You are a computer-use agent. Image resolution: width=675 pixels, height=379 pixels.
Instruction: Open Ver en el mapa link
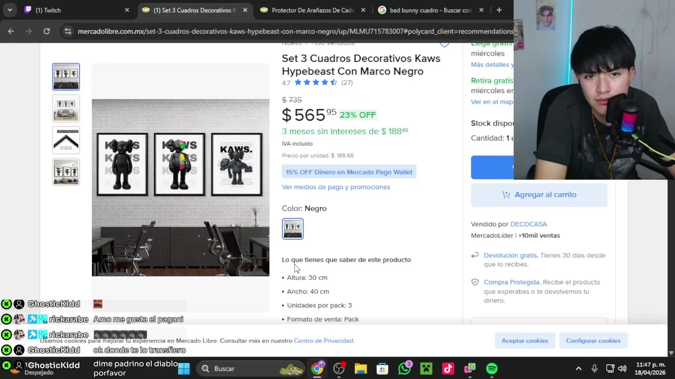coord(491,102)
